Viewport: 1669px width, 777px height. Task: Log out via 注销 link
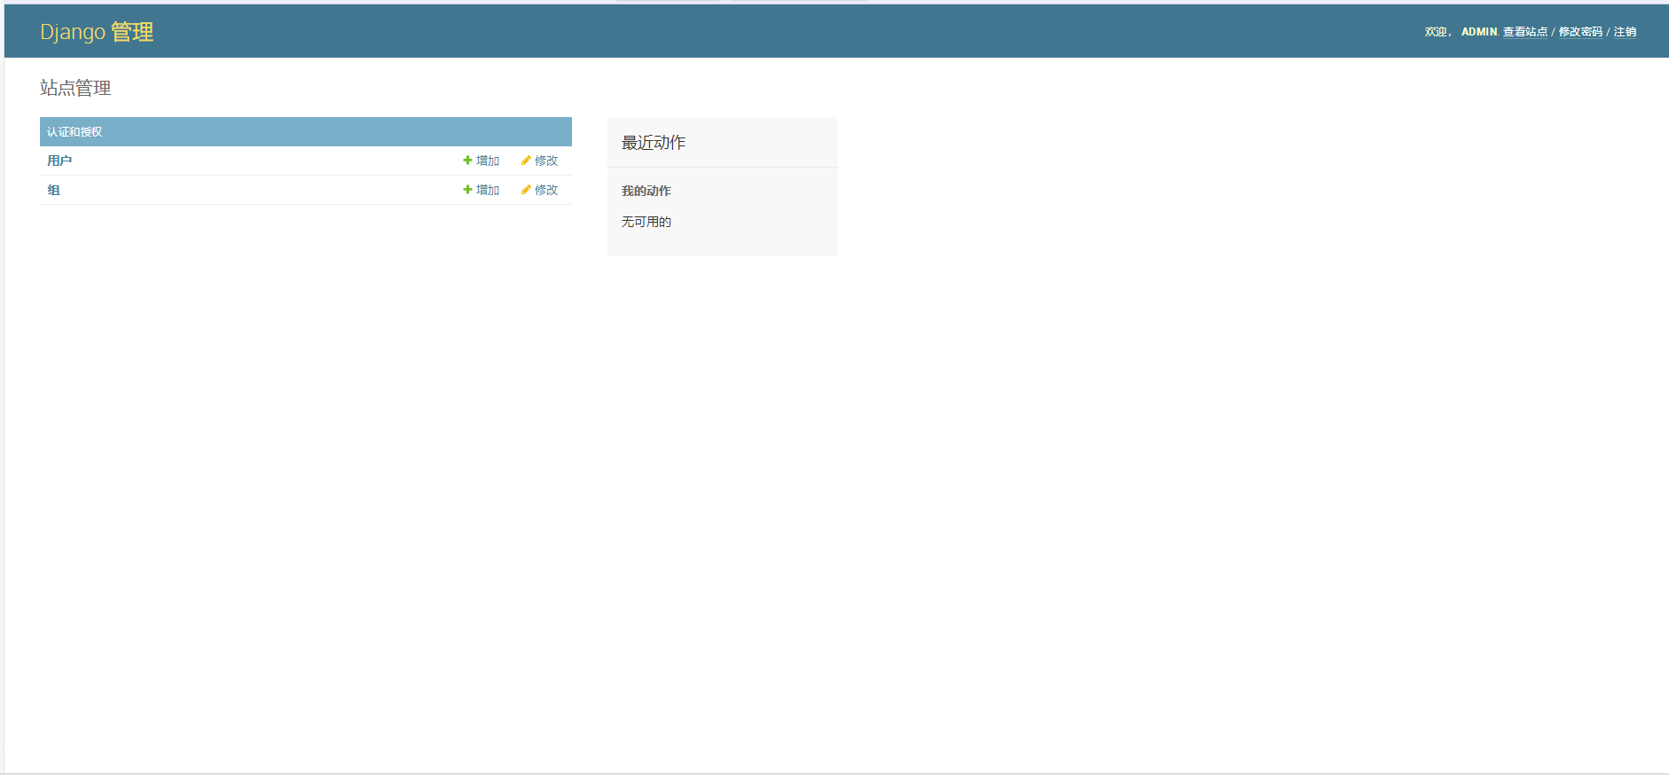[1625, 32]
